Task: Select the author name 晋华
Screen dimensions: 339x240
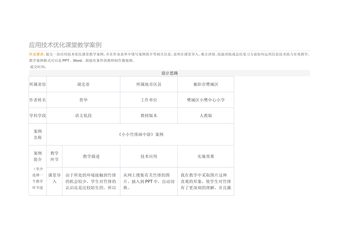Action: pyautogui.click(x=83, y=100)
